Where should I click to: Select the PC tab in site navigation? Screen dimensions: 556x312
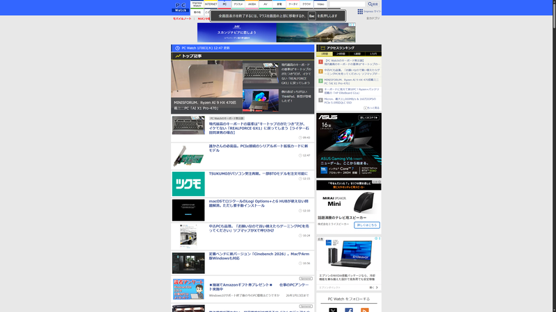coord(224,4)
